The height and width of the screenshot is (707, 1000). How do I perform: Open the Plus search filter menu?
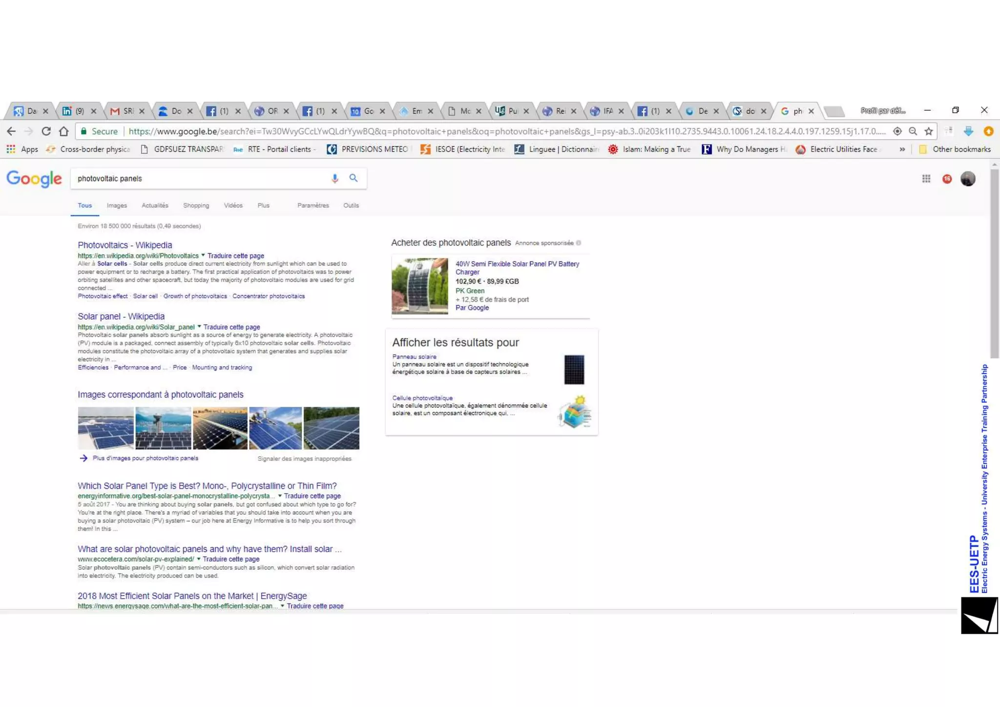pyautogui.click(x=263, y=206)
